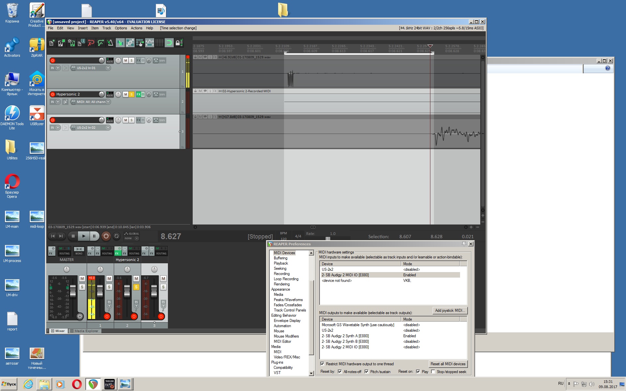
Task: Open the global automation override dropdown
Action: pos(137,239)
